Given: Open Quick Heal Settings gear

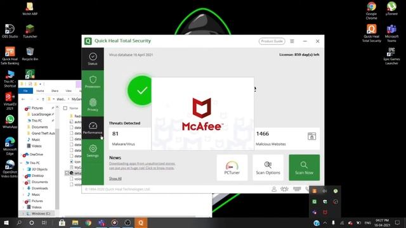Looking at the screenshot, I should 93,151.
